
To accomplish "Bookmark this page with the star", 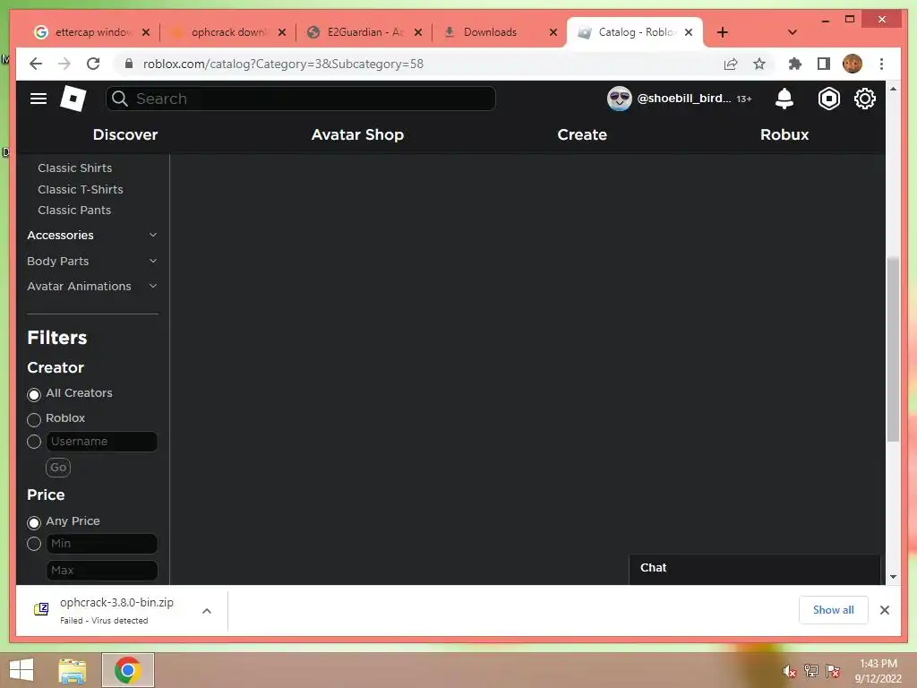I will click(759, 64).
